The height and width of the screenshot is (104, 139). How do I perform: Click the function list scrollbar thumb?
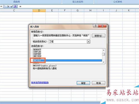tap(103, 54)
